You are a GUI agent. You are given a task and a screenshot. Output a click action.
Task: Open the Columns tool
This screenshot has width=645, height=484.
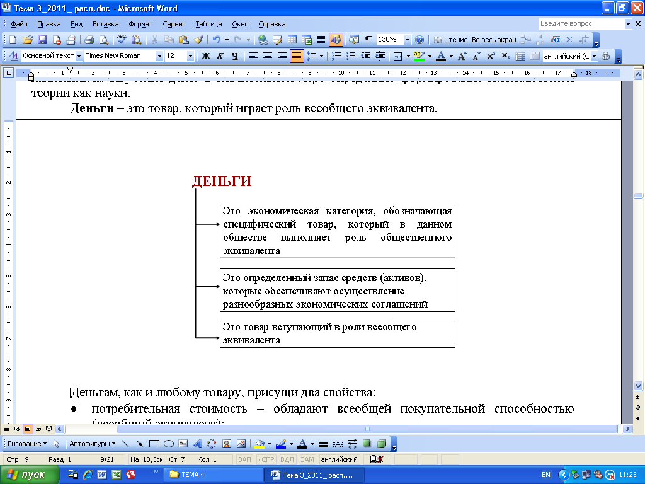[321, 40]
